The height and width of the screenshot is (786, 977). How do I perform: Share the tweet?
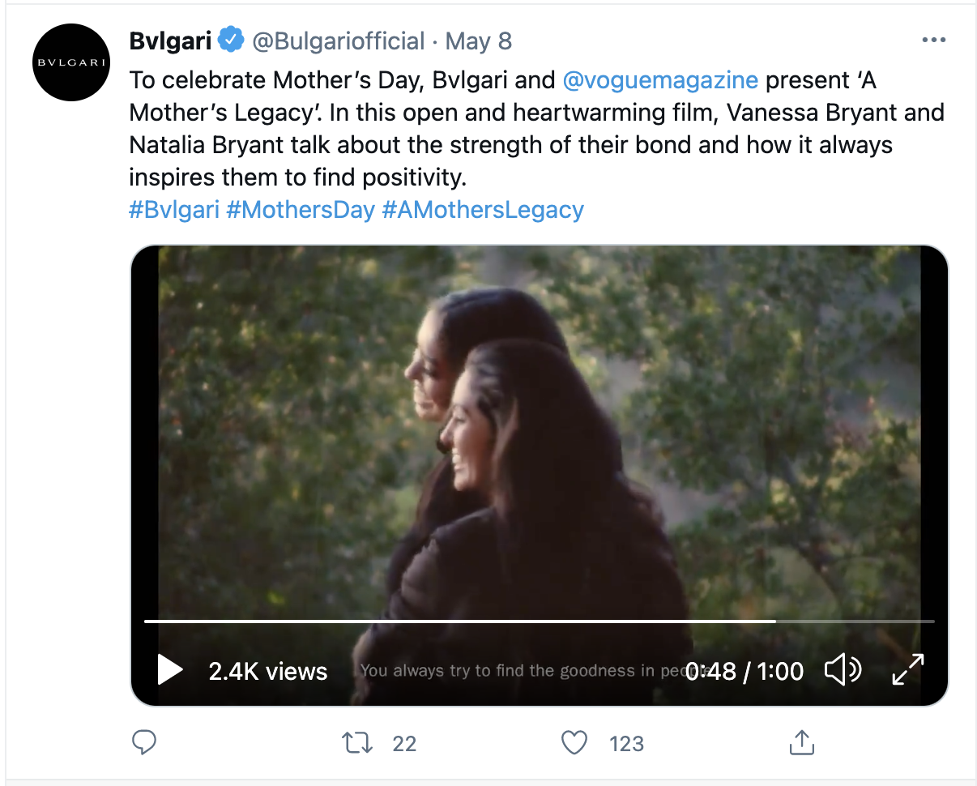pyautogui.click(x=800, y=742)
